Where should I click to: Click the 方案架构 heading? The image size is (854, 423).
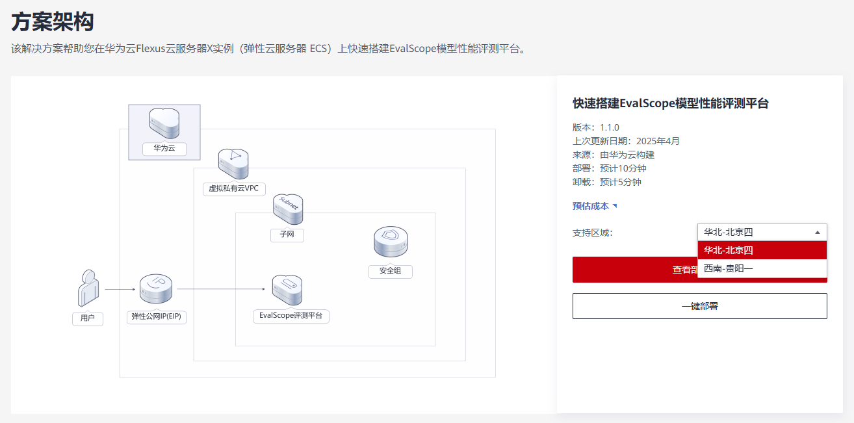53,22
